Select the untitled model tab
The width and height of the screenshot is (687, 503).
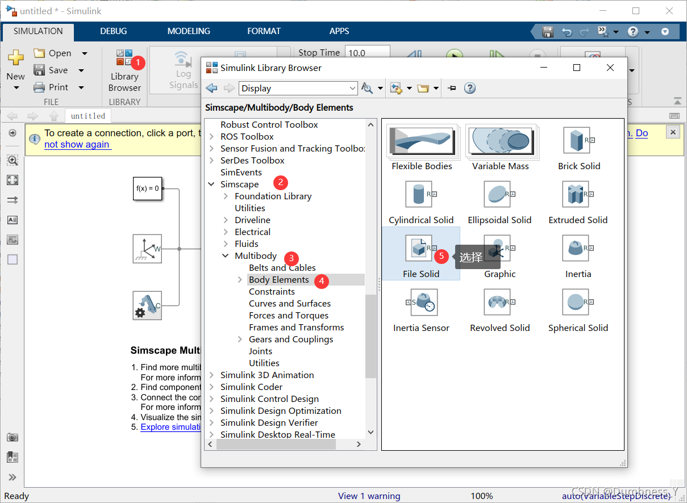(88, 116)
